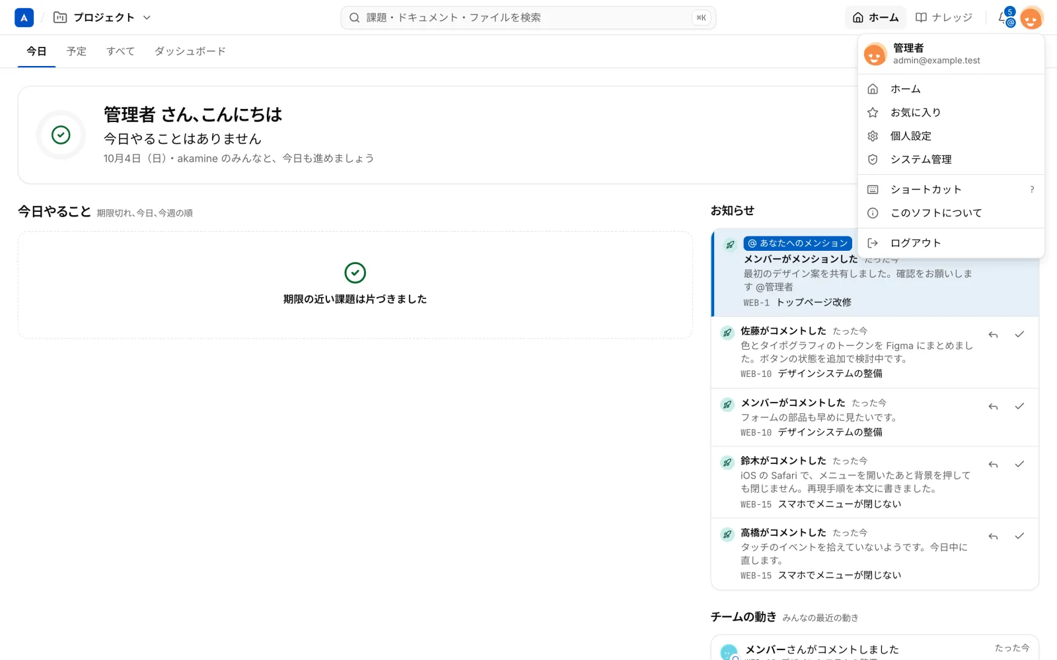
Task: Open the notification bell with badge 5
Action: coord(1005,18)
